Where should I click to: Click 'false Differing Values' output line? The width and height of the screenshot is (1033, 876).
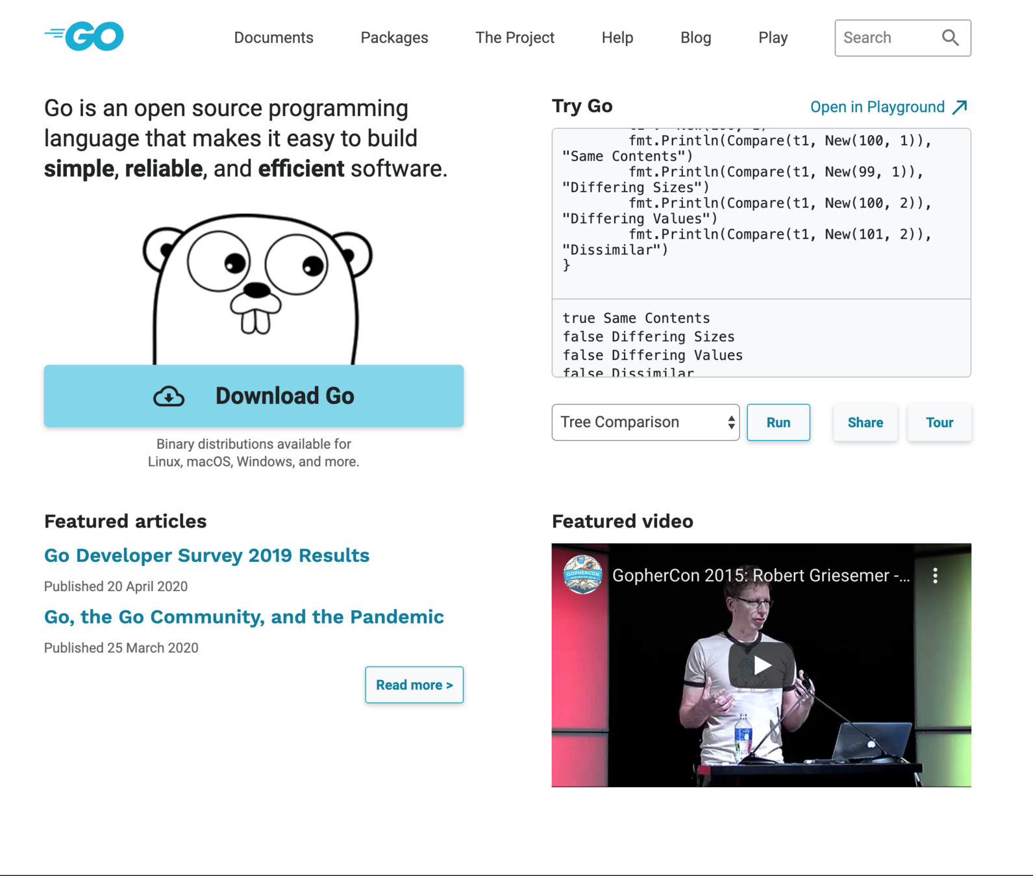tap(653, 355)
